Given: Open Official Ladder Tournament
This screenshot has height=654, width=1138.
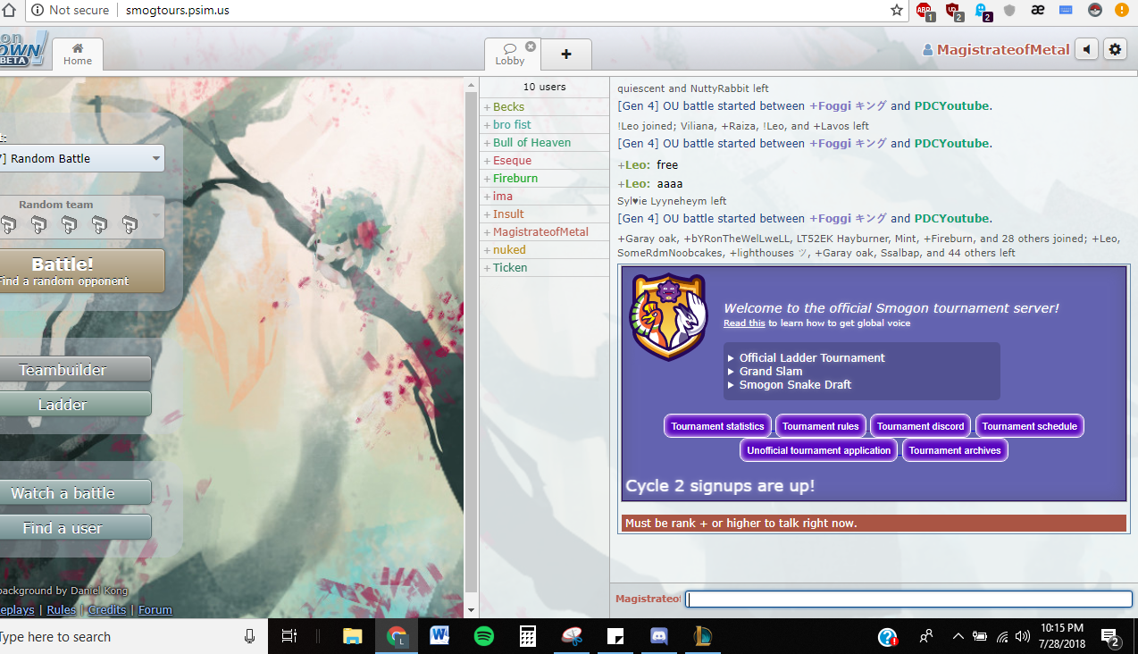Looking at the screenshot, I should click(x=812, y=357).
